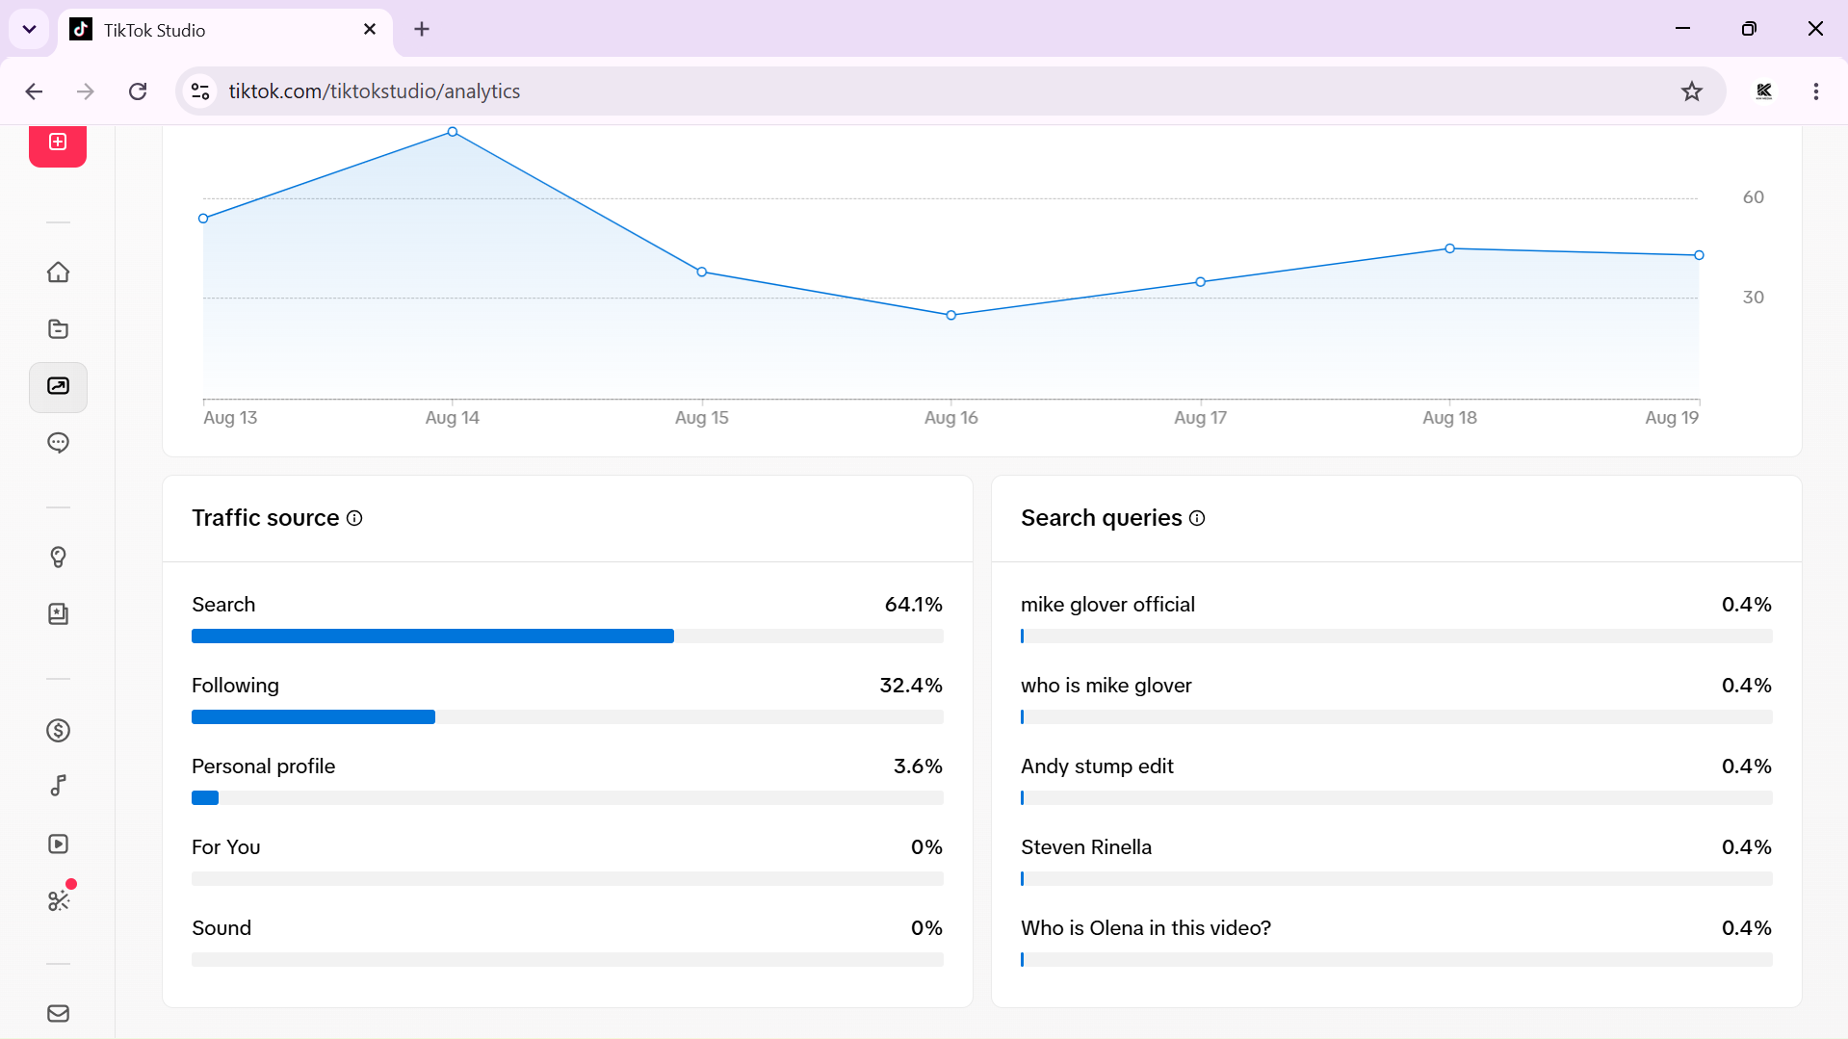Screen dimensions: 1848x1039
Task: Bookmark this page with the star
Action: point(1692,91)
